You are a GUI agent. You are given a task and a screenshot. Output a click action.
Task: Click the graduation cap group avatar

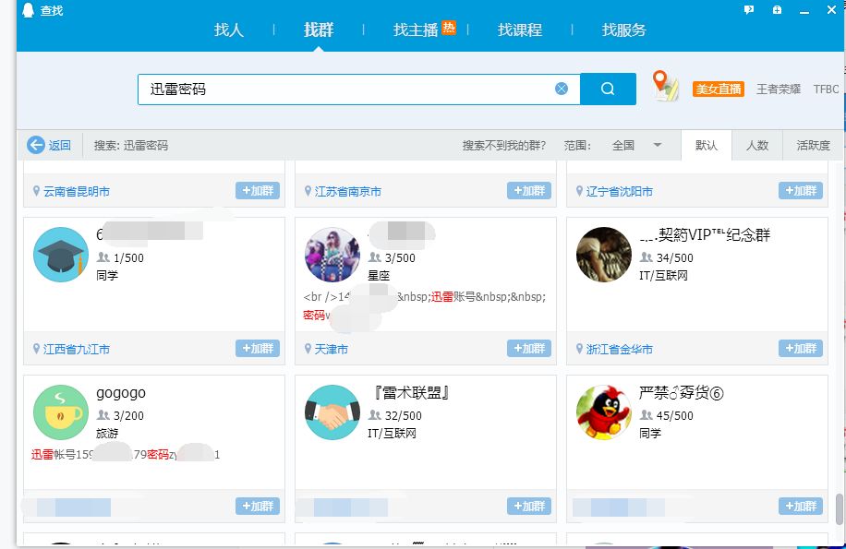coord(60,254)
